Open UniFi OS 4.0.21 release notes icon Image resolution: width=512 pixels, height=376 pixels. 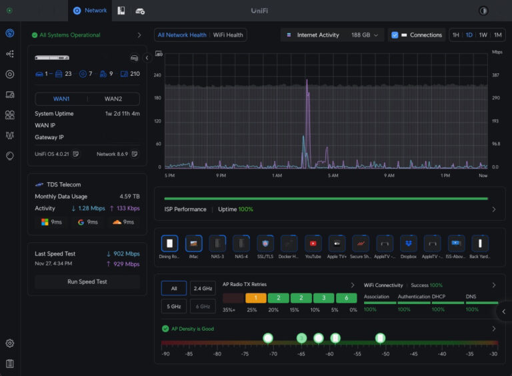[x=76, y=154]
